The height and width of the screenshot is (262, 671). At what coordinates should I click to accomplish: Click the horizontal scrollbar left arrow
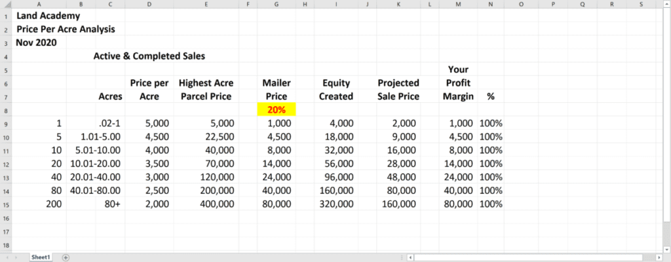click(410, 257)
